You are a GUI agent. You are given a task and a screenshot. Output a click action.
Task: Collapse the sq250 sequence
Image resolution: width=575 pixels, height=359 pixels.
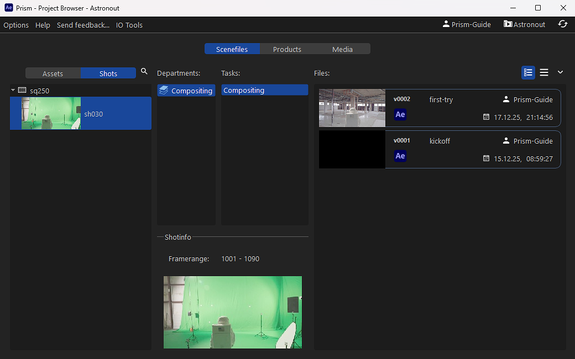click(x=12, y=89)
